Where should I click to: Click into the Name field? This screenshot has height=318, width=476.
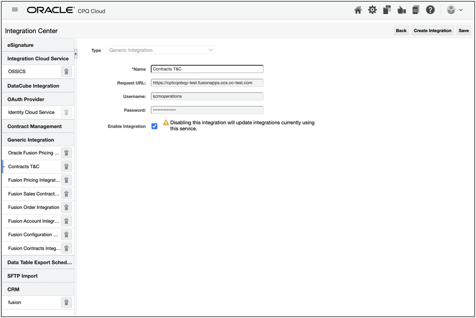click(207, 69)
